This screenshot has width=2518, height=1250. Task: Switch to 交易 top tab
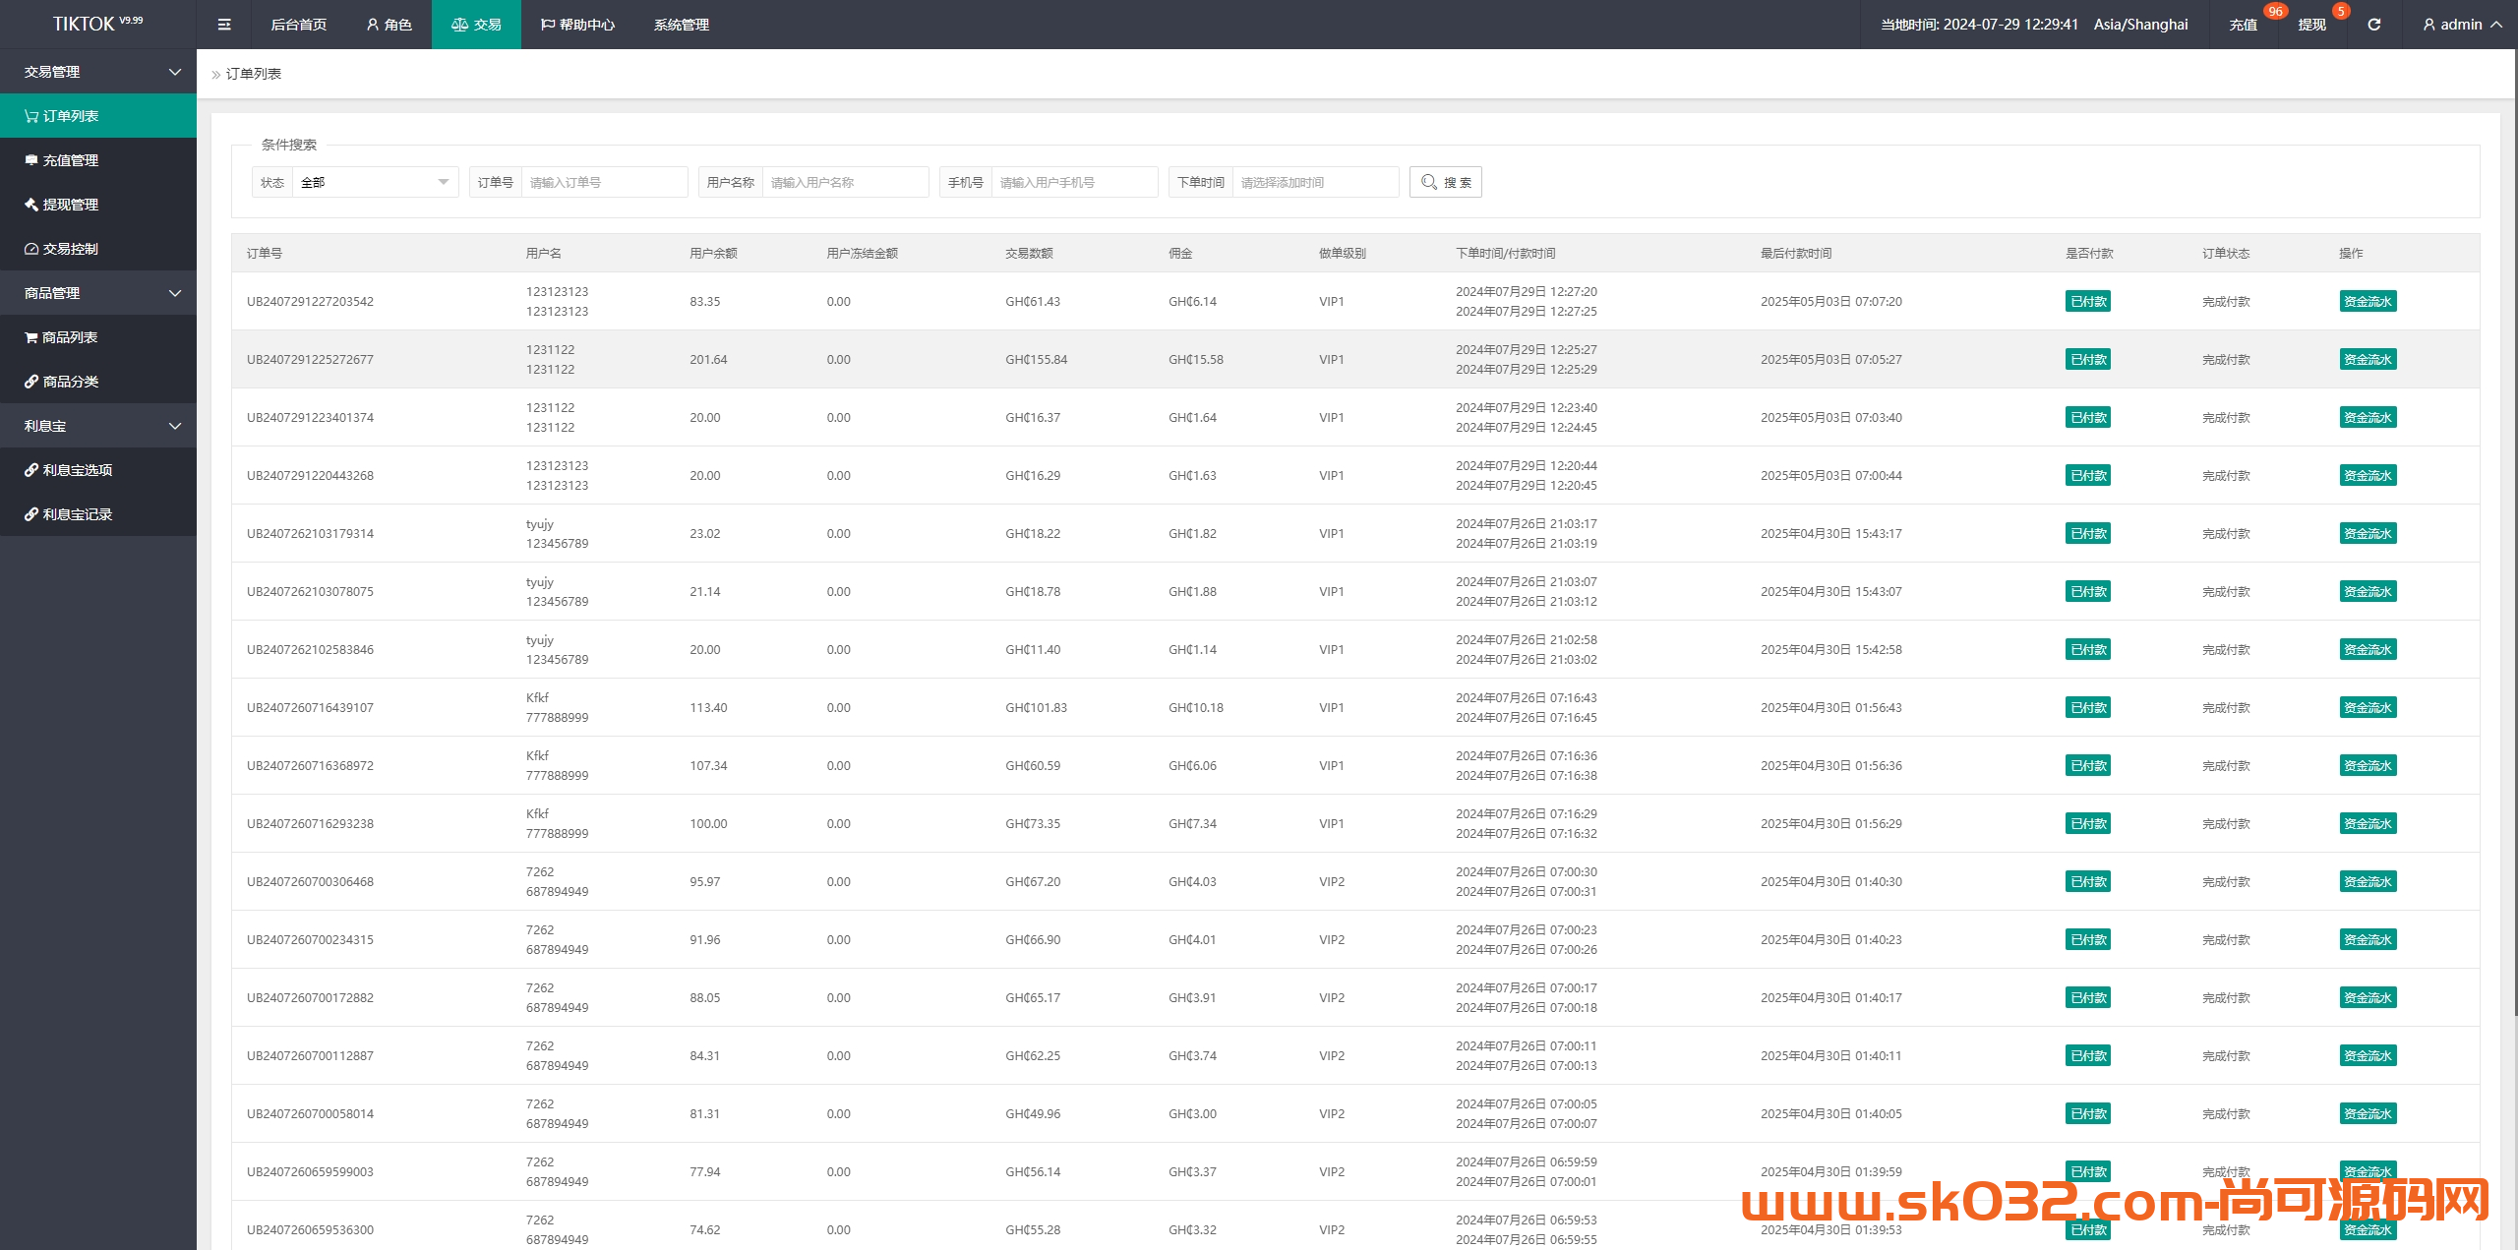point(476,25)
